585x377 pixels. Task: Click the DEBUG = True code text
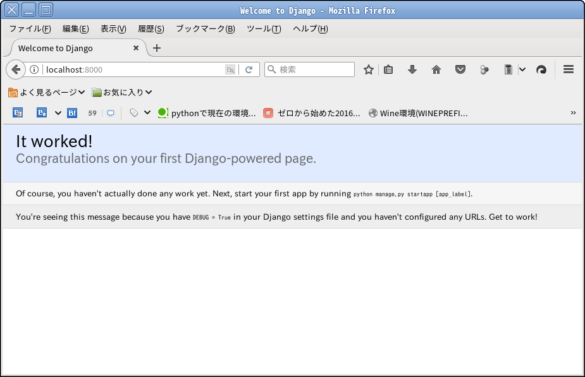[211, 217]
